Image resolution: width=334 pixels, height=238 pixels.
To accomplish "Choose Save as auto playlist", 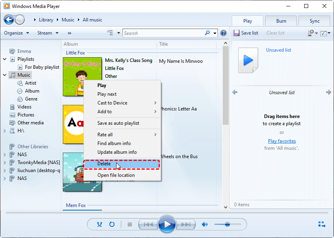I will 122,123.
